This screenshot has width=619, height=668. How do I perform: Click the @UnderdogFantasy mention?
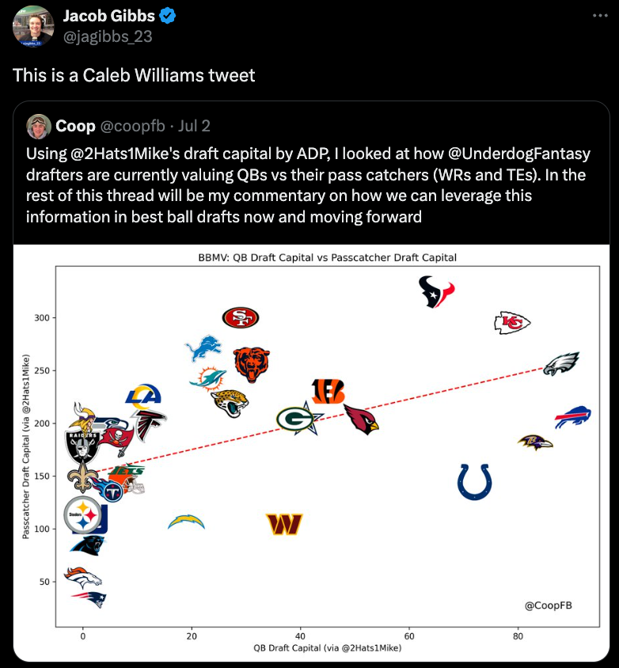(x=519, y=154)
